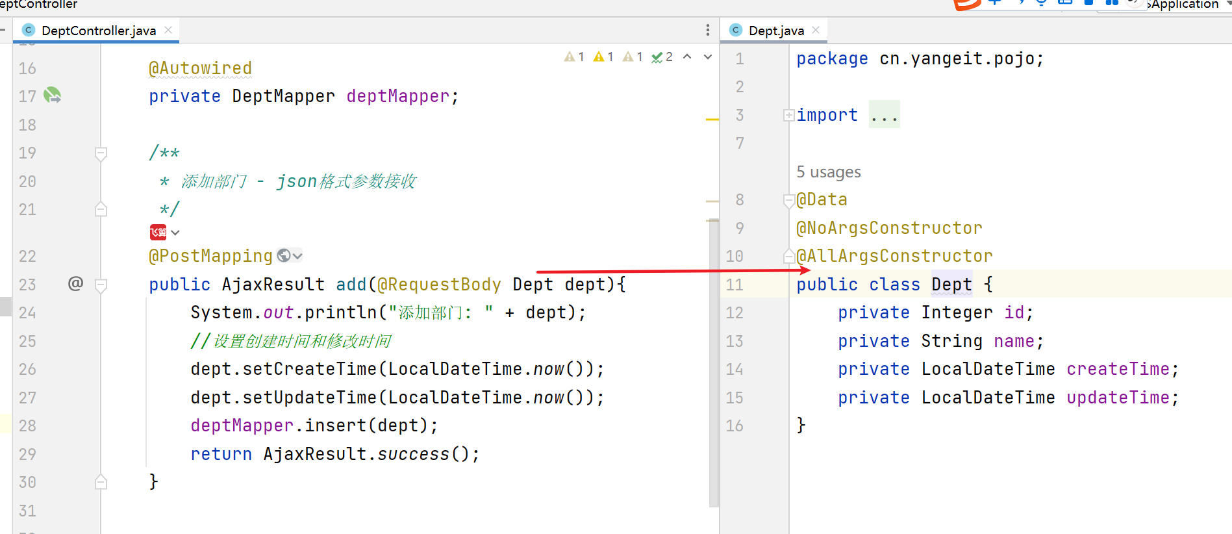Image resolution: width=1232 pixels, height=534 pixels.
Task: Open the editor tab options three-dot menu
Action: (x=707, y=30)
